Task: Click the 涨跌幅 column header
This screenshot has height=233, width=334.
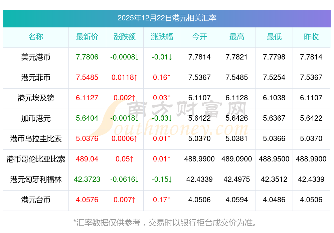Action: [162, 37]
